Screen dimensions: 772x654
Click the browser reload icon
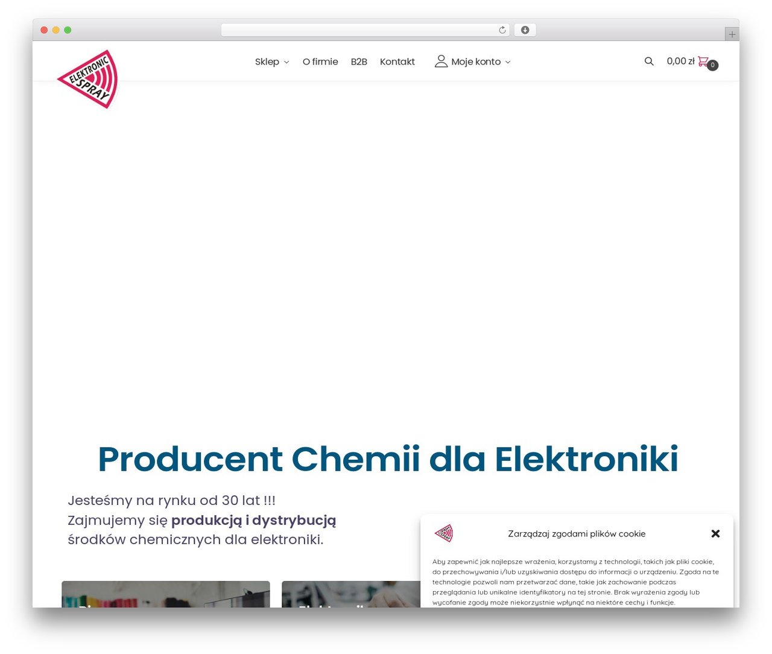pos(502,30)
